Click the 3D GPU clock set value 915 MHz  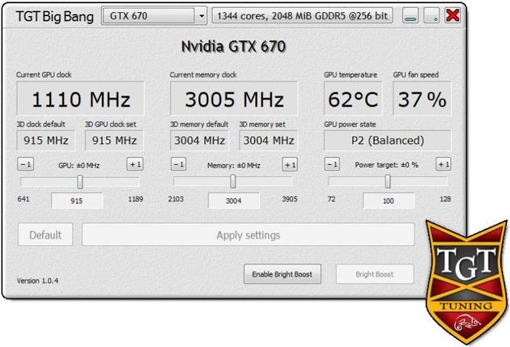(x=114, y=141)
